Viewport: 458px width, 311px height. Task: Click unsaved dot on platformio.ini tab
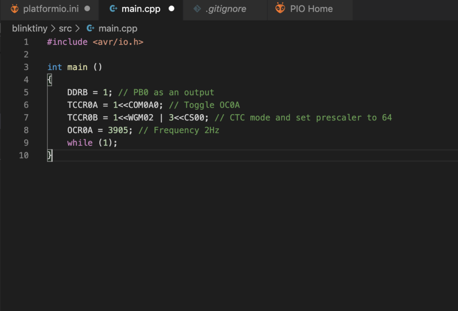pyautogui.click(x=87, y=9)
